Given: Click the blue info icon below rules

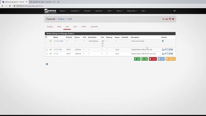Looking at the screenshot, I should [x=47, y=64].
